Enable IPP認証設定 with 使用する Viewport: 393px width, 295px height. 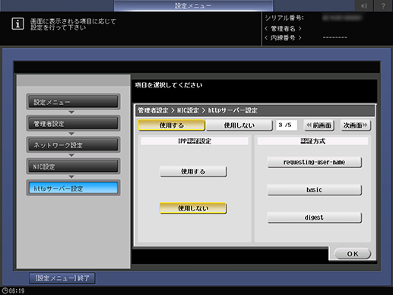tap(193, 172)
